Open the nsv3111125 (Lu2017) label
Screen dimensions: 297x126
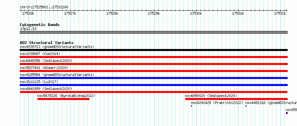[x=39, y=82]
